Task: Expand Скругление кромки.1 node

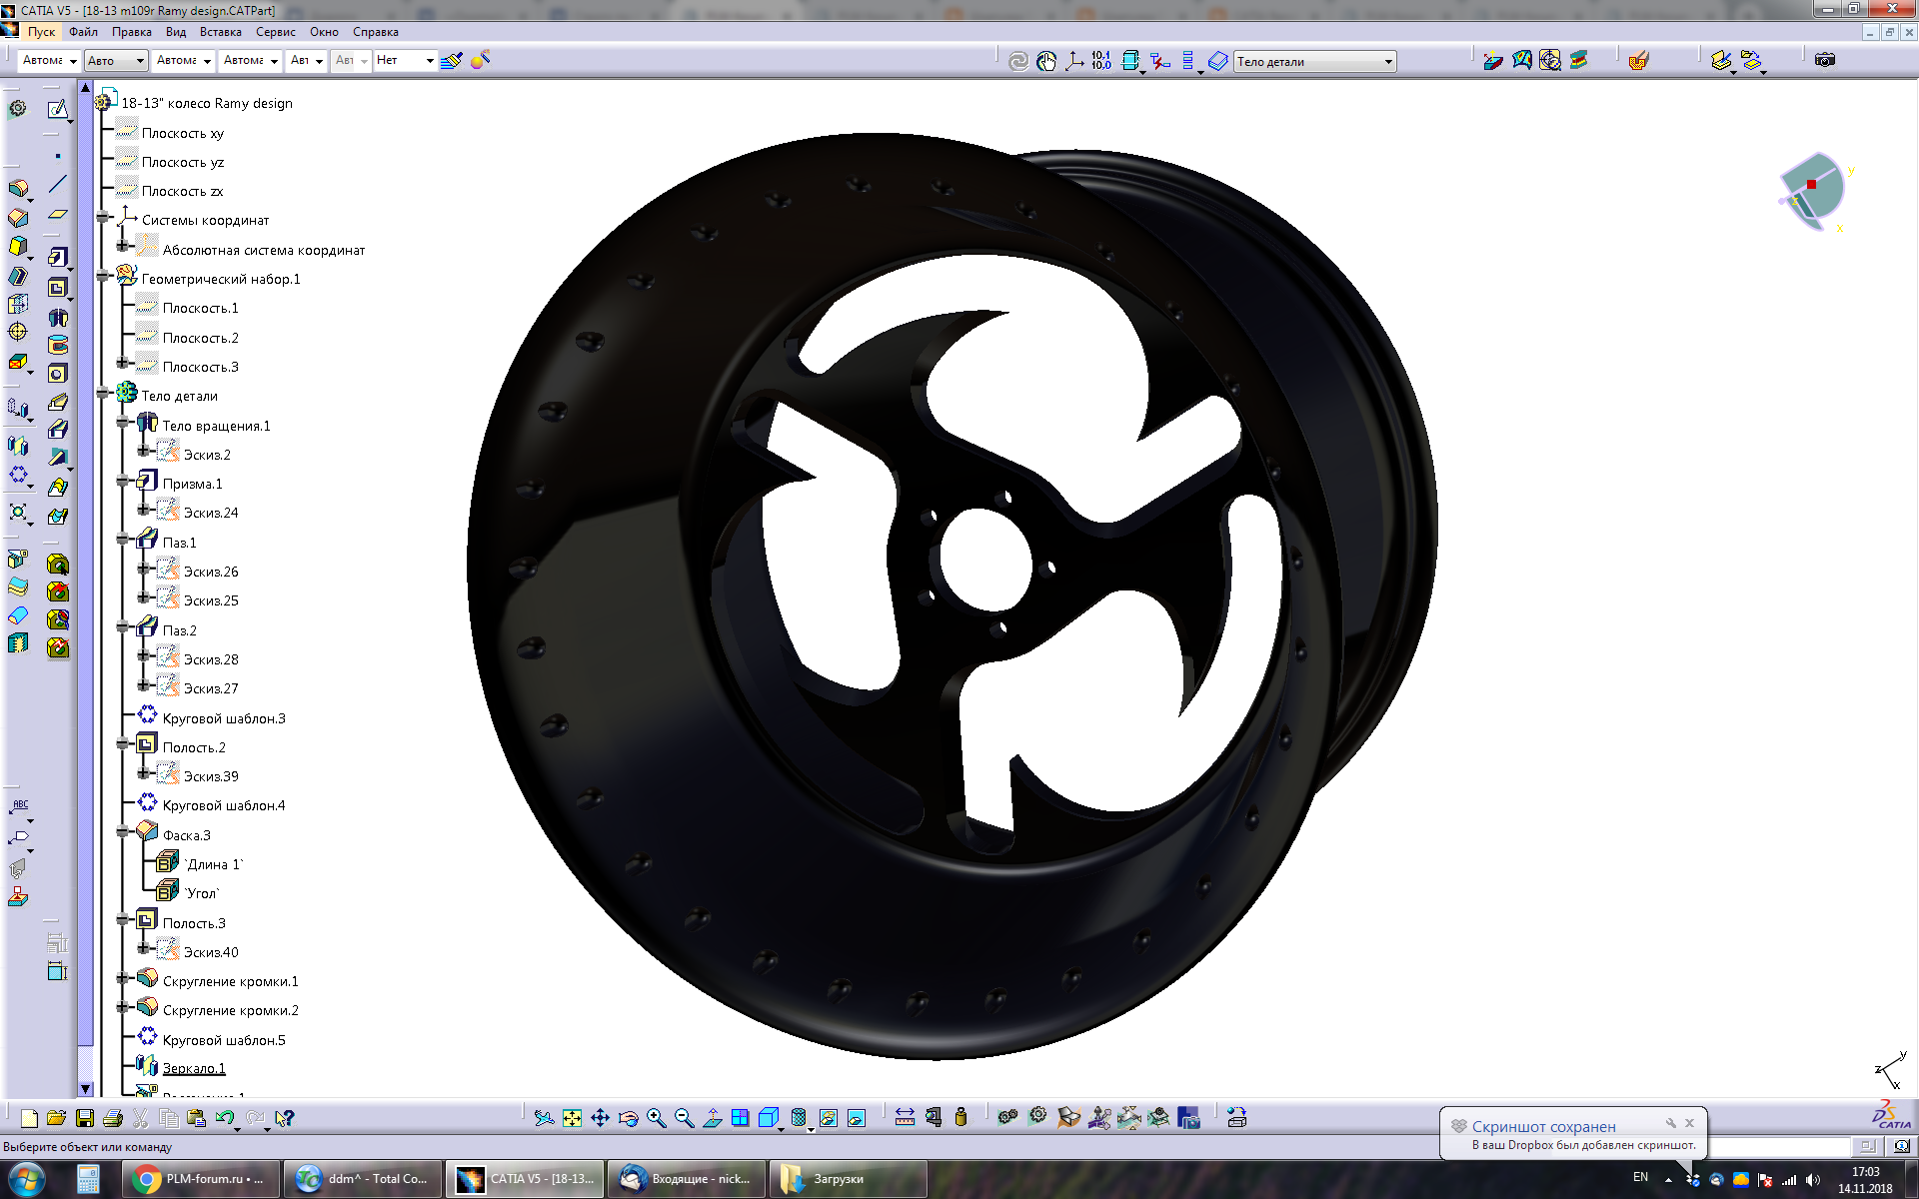Action: tap(123, 979)
